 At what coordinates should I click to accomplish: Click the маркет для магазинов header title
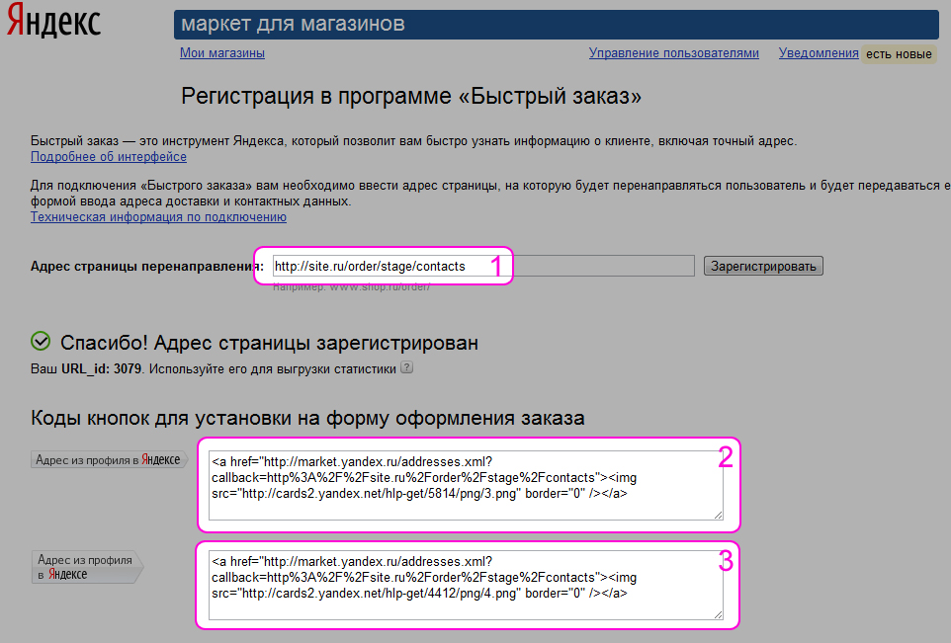click(293, 25)
